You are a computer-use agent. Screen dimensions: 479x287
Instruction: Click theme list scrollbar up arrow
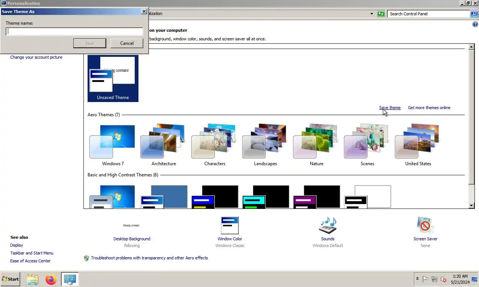coord(472,47)
